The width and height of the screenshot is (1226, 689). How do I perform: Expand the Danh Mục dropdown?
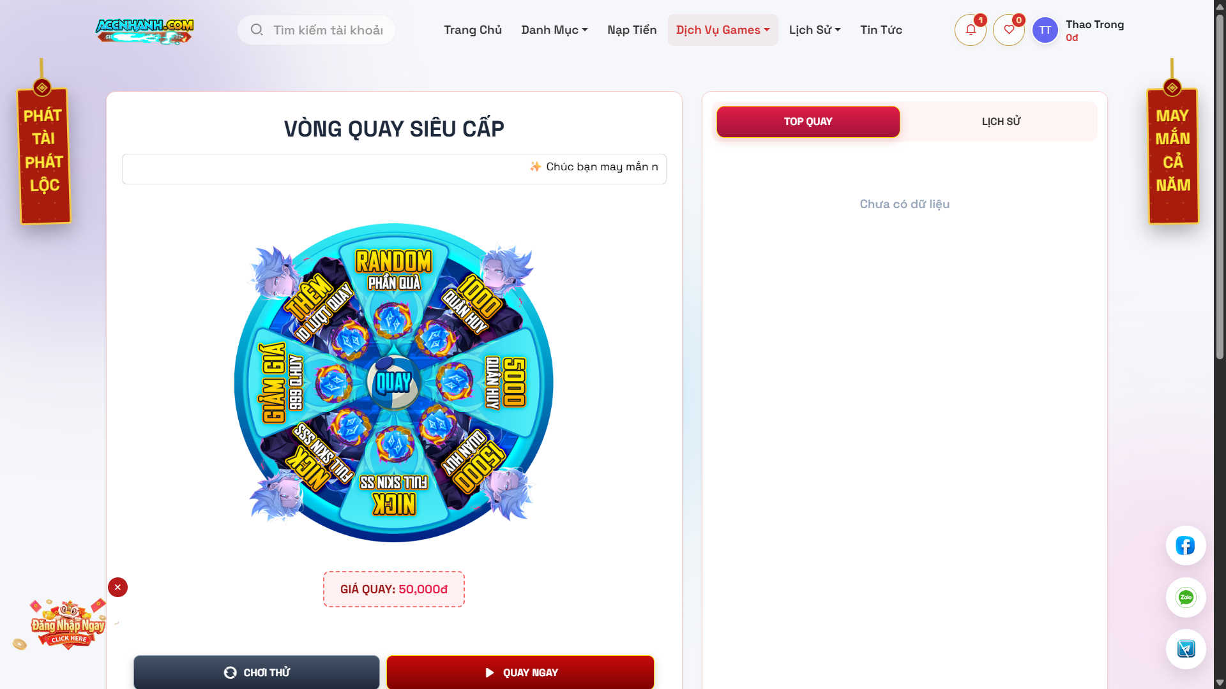[x=554, y=30]
